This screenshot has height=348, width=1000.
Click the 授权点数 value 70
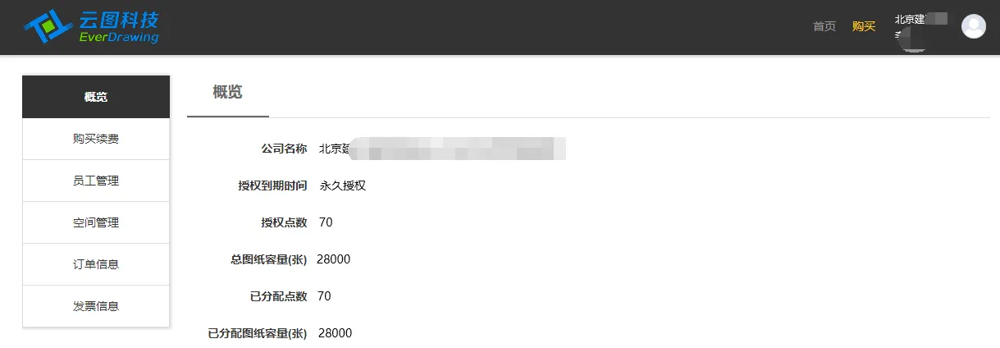(x=326, y=222)
